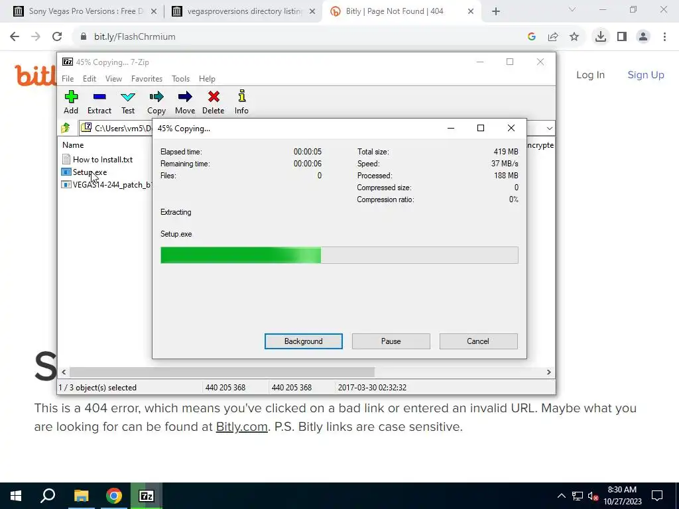Open Chrome downloads icon
The height and width of the screenshot is (509, 679).
point(601,37)
